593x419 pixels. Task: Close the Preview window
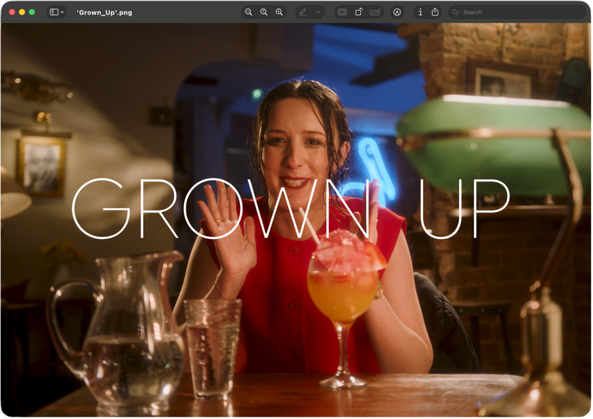coord(12,12)
